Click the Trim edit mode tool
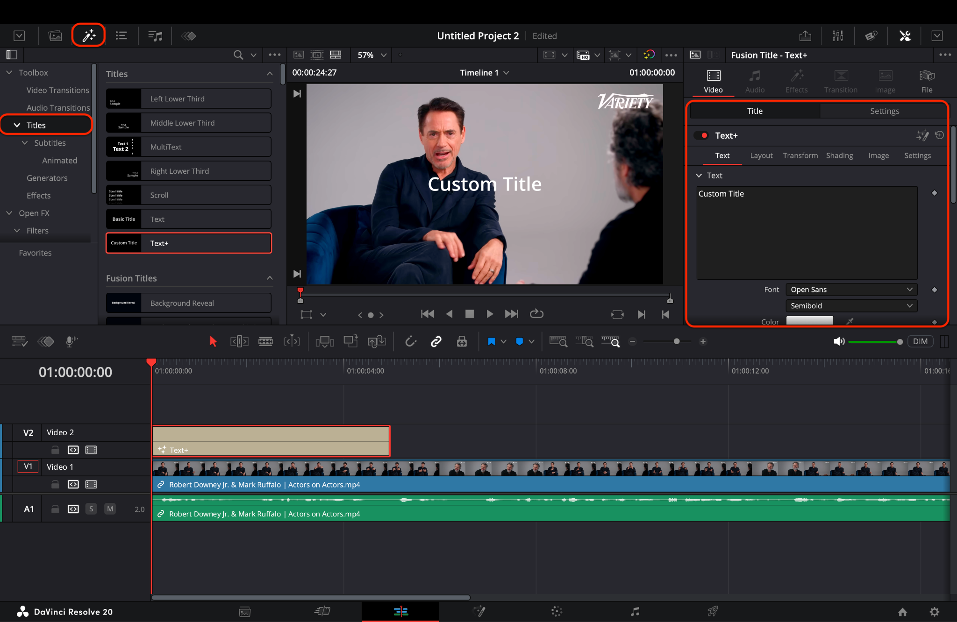Viewport: 957px width, 622px height. pyautogui.click(x=239, y=342)
